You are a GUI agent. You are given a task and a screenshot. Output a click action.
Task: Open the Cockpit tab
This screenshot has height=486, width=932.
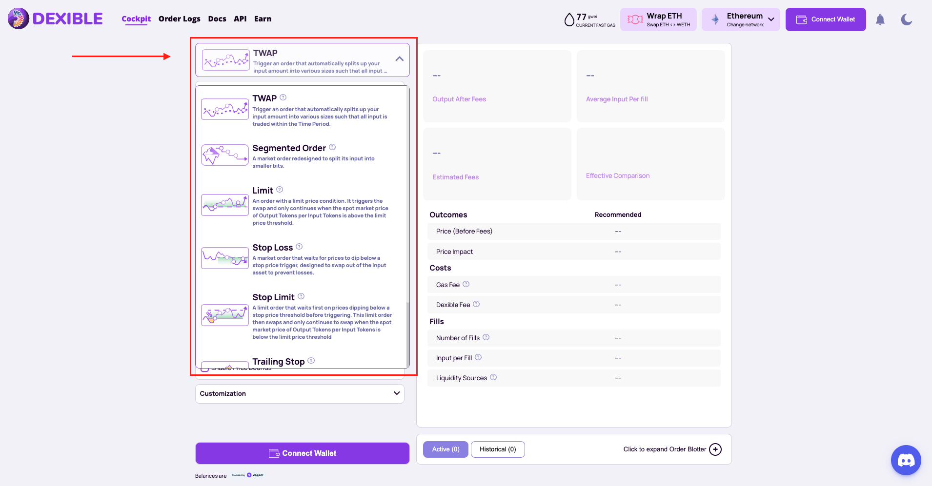click(x=136, y=19)
